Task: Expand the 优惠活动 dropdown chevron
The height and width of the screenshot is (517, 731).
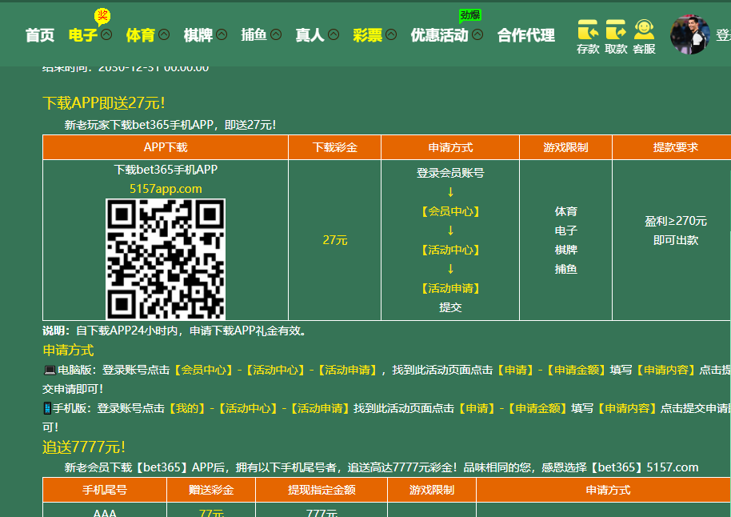Action: coord(477,35)
